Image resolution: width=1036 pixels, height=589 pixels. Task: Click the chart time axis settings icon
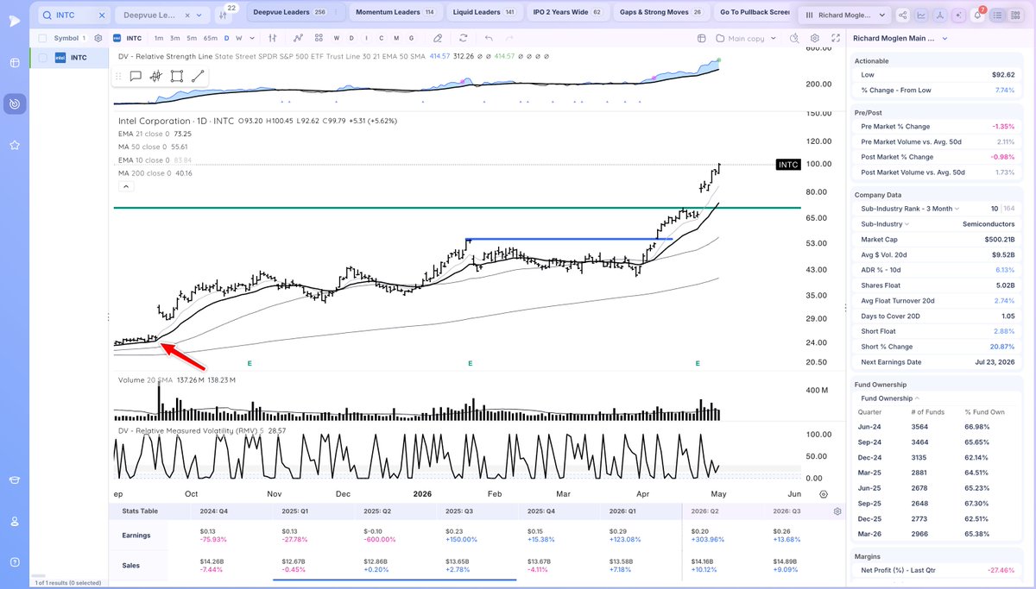pos(824,494)
